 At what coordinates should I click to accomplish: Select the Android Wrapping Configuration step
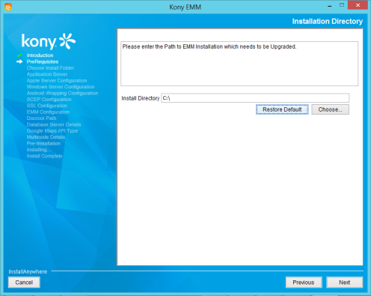(62, 93)
